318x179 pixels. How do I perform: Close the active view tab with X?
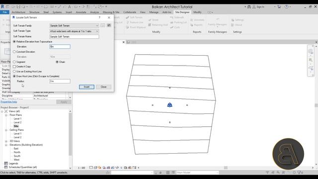124,42
